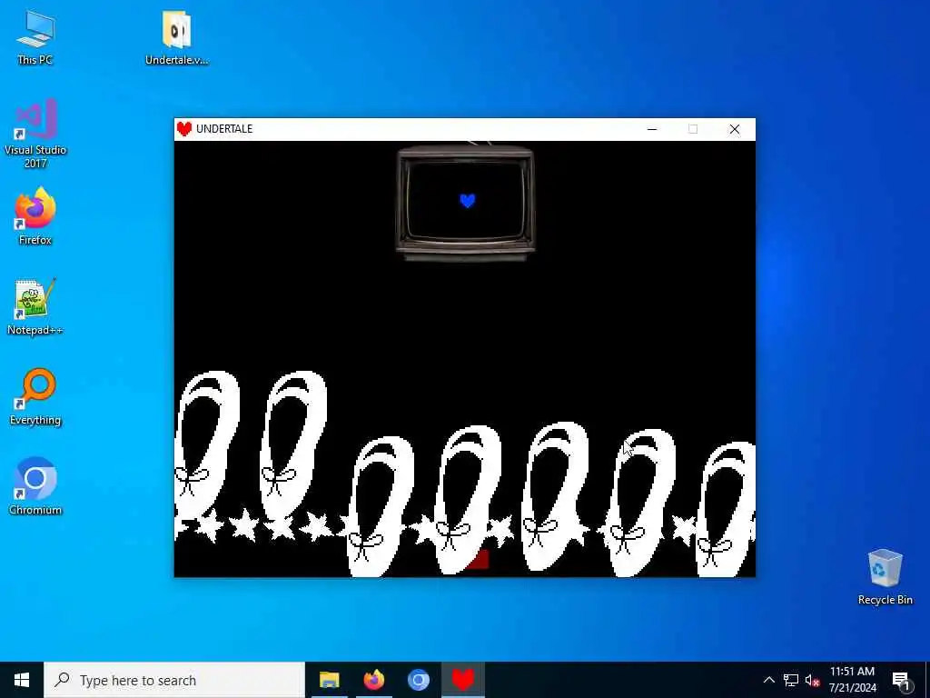Open the network status tray icon
Viewport: 930px width, 698px height.
point(791,680)
